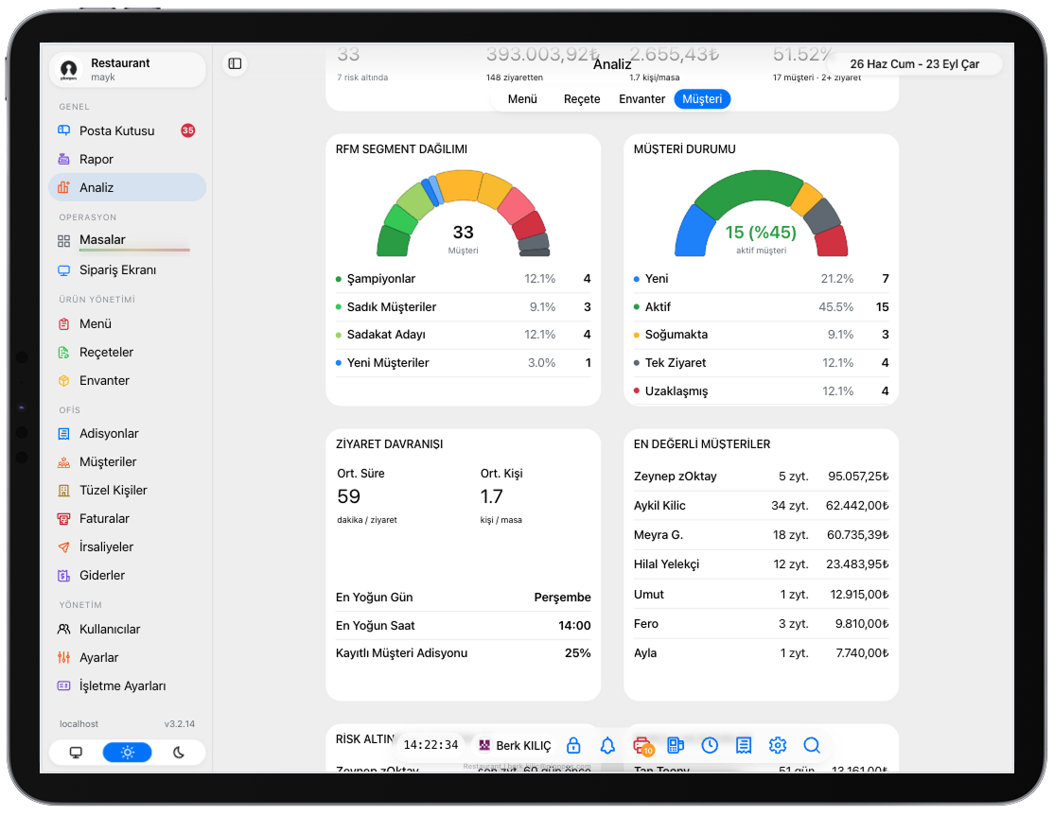Image resolution: width=1054 pixels, height=815 pixels.
Task: Click the lock icon in bottom toolbar
Action: [573, 745]
